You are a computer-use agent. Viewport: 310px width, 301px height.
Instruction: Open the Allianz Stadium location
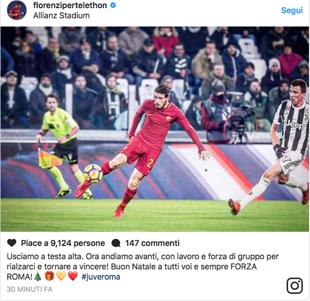coord(61,15)
